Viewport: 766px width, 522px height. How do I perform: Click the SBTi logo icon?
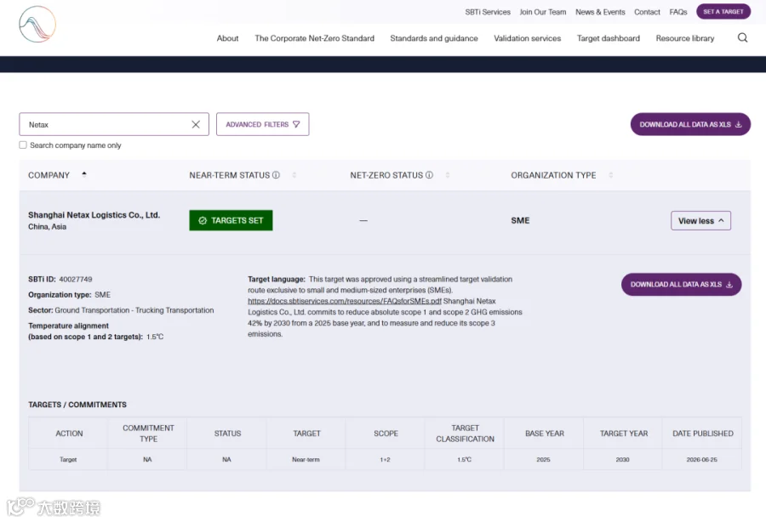pyautogui.click(x=37, y=25)
